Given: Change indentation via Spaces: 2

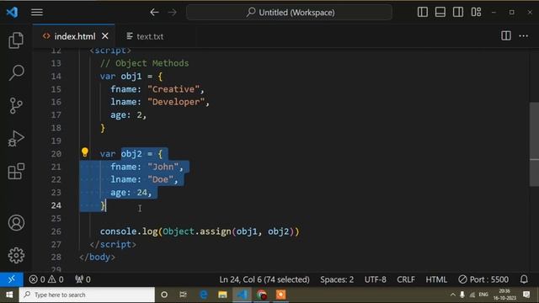Looking at the screenshot, I should tap(337, 279).
